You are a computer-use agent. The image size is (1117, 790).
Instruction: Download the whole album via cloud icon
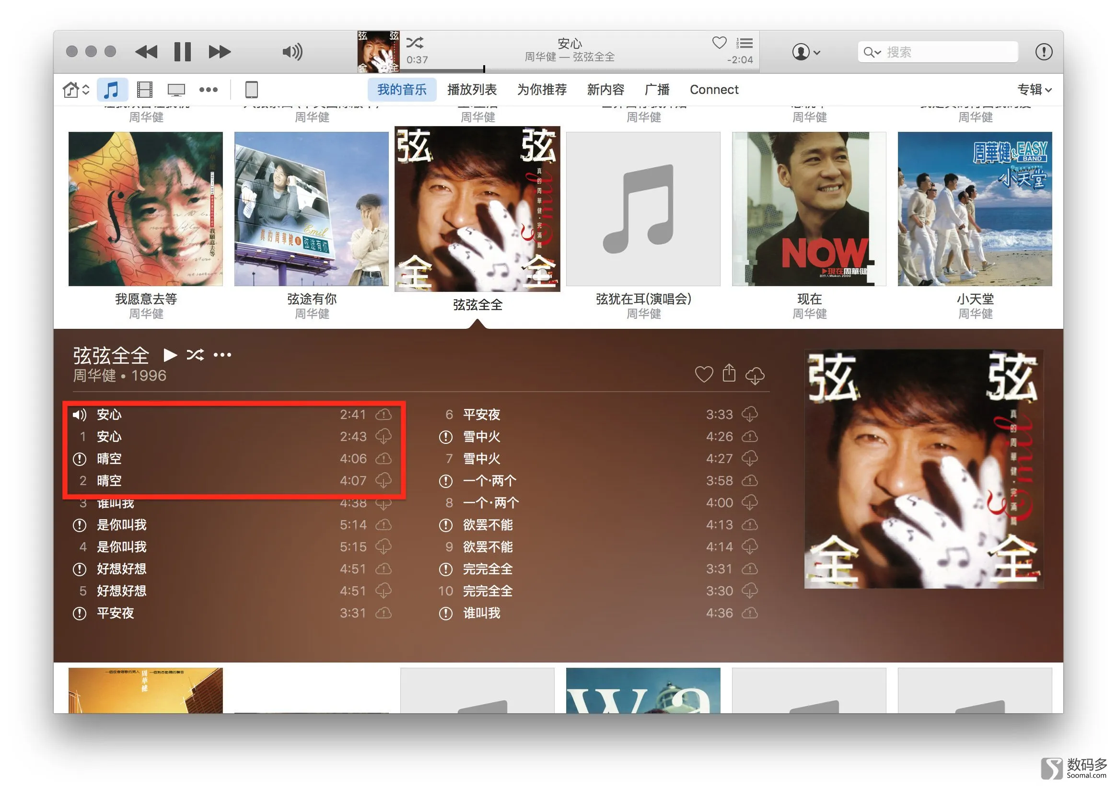pyautogui.click(x=755, y=375)
